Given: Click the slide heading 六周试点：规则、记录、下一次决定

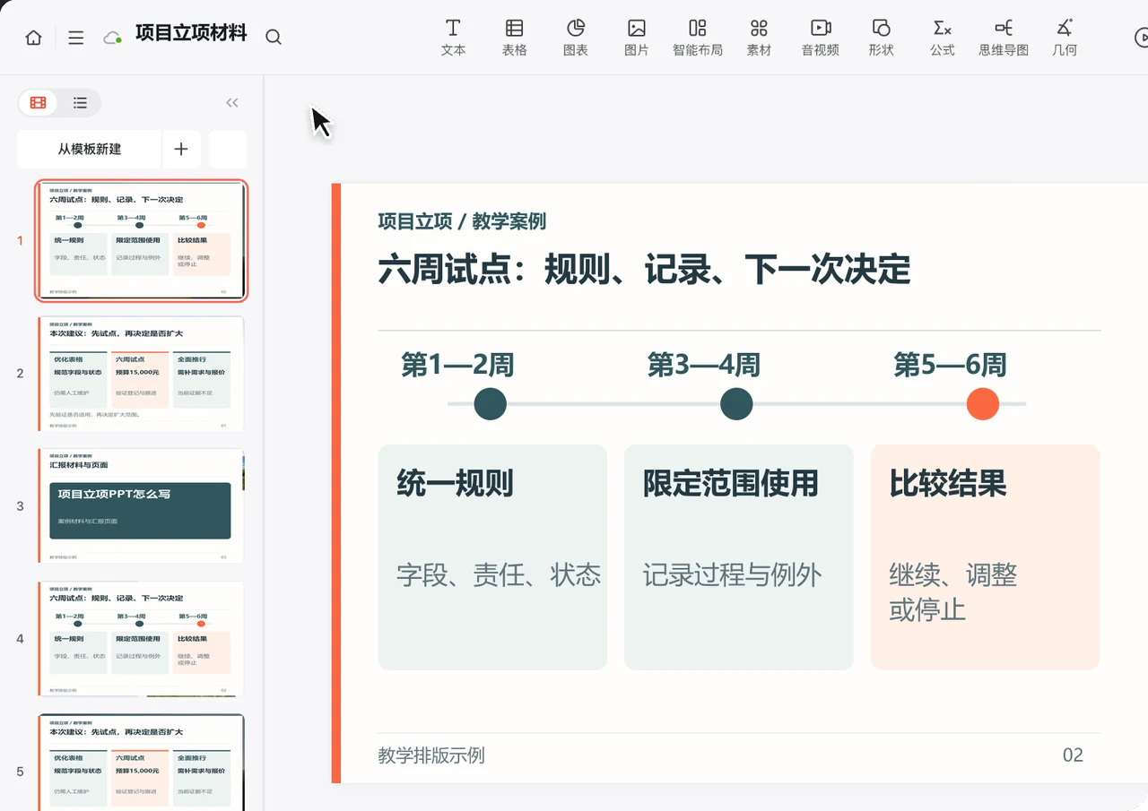Looking at the screenshot, I should tap(644, 269).
